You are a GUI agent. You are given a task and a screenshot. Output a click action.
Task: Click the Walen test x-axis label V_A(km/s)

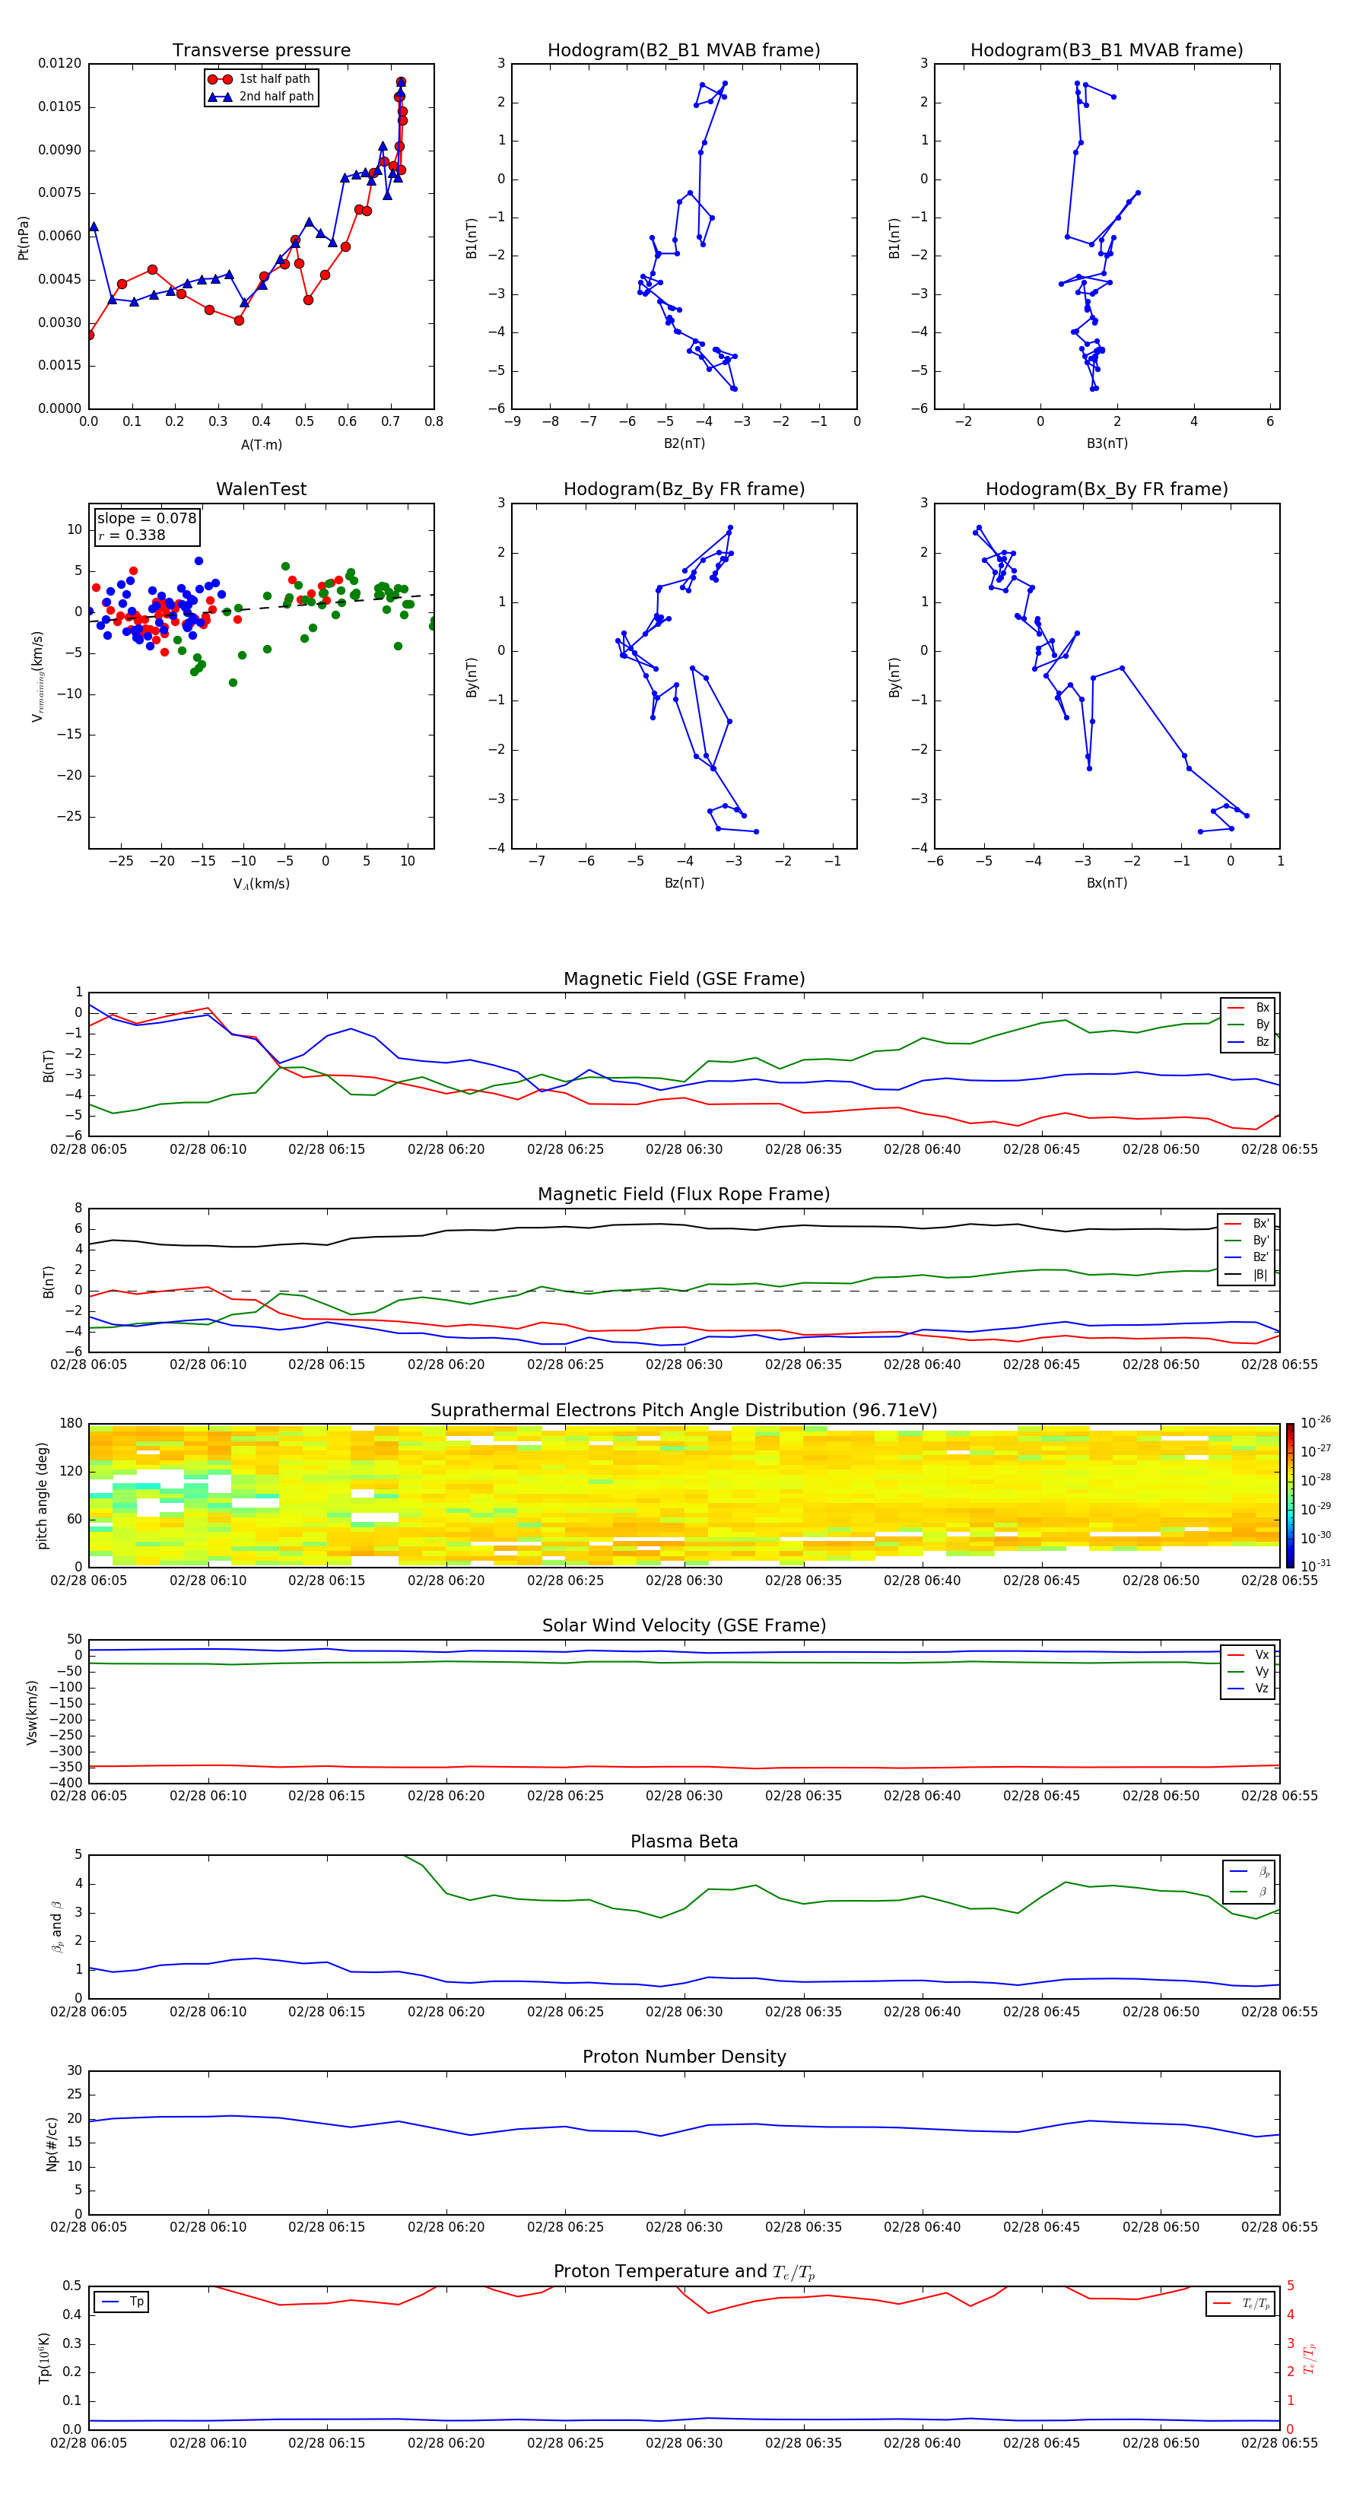[x=261, y=884]
